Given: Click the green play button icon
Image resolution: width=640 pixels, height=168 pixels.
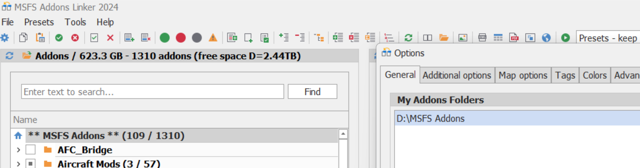Looking at the screenshot, I should (565, 37).
